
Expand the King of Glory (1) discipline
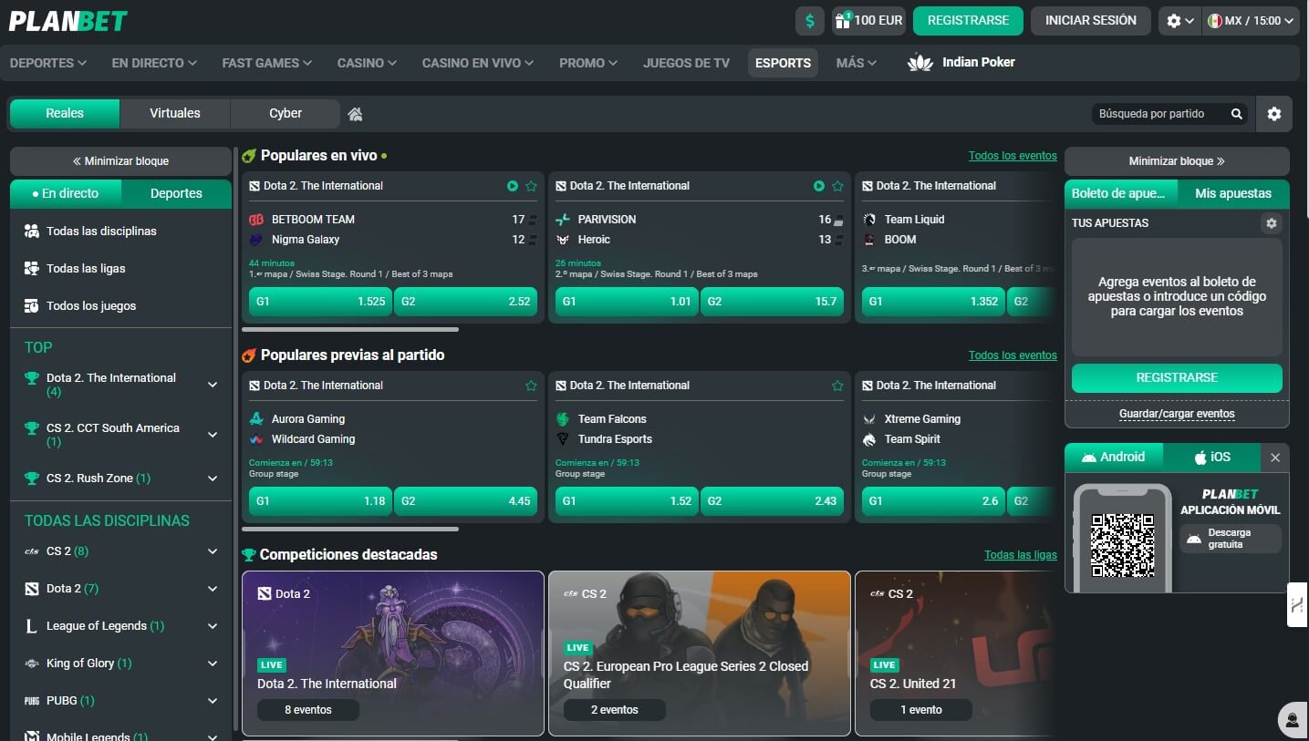coord(213,664)
